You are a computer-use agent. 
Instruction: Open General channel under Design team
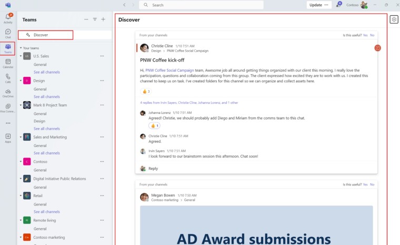(x=40, y=89)
